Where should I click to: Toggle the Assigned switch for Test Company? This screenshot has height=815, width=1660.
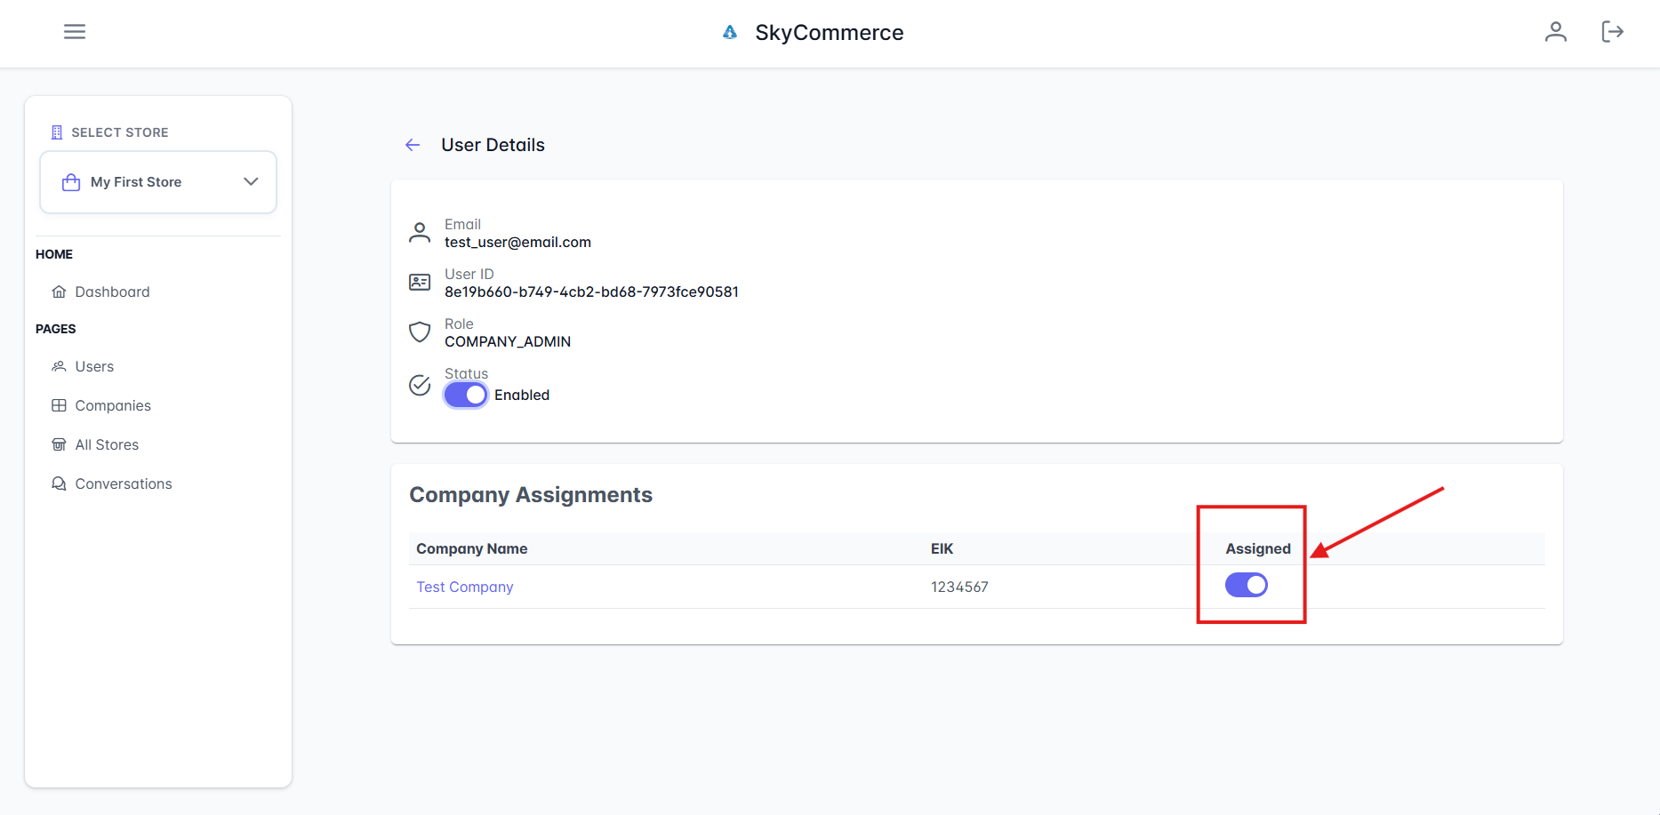(1247, 585)
